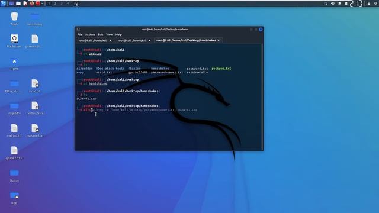
Task: Switch to workspace 3
Action: (x=62, y=4)
